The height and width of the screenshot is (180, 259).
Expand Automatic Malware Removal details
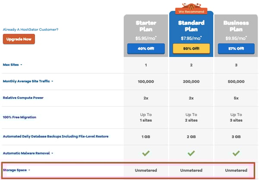pyautogui.click(x=52, y=153)
